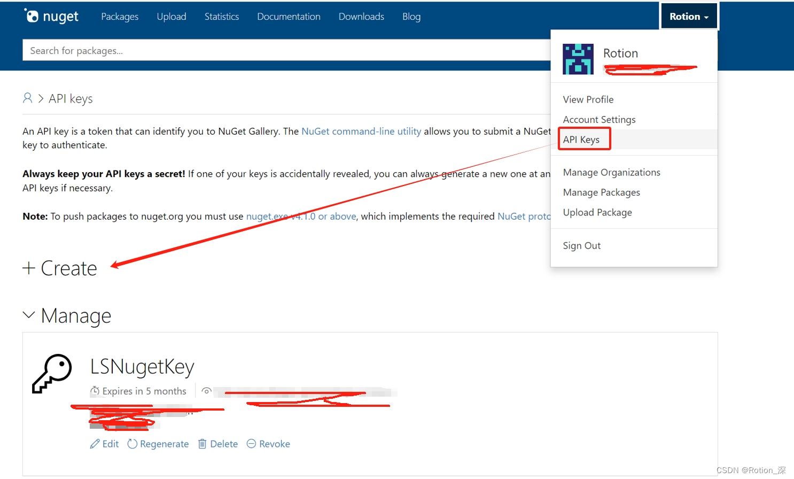Click the trash icon to delete LSNugetKey
This screenshot has height=479, width=794.
pyautogui.click(x=203, y=444)
